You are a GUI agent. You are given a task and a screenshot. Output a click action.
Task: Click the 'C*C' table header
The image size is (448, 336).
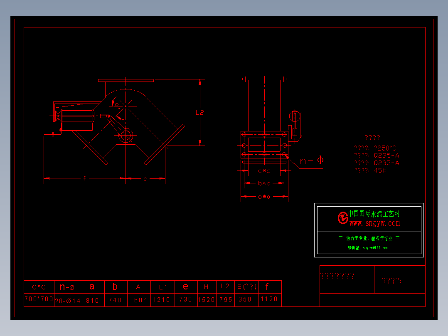[39, 287]
